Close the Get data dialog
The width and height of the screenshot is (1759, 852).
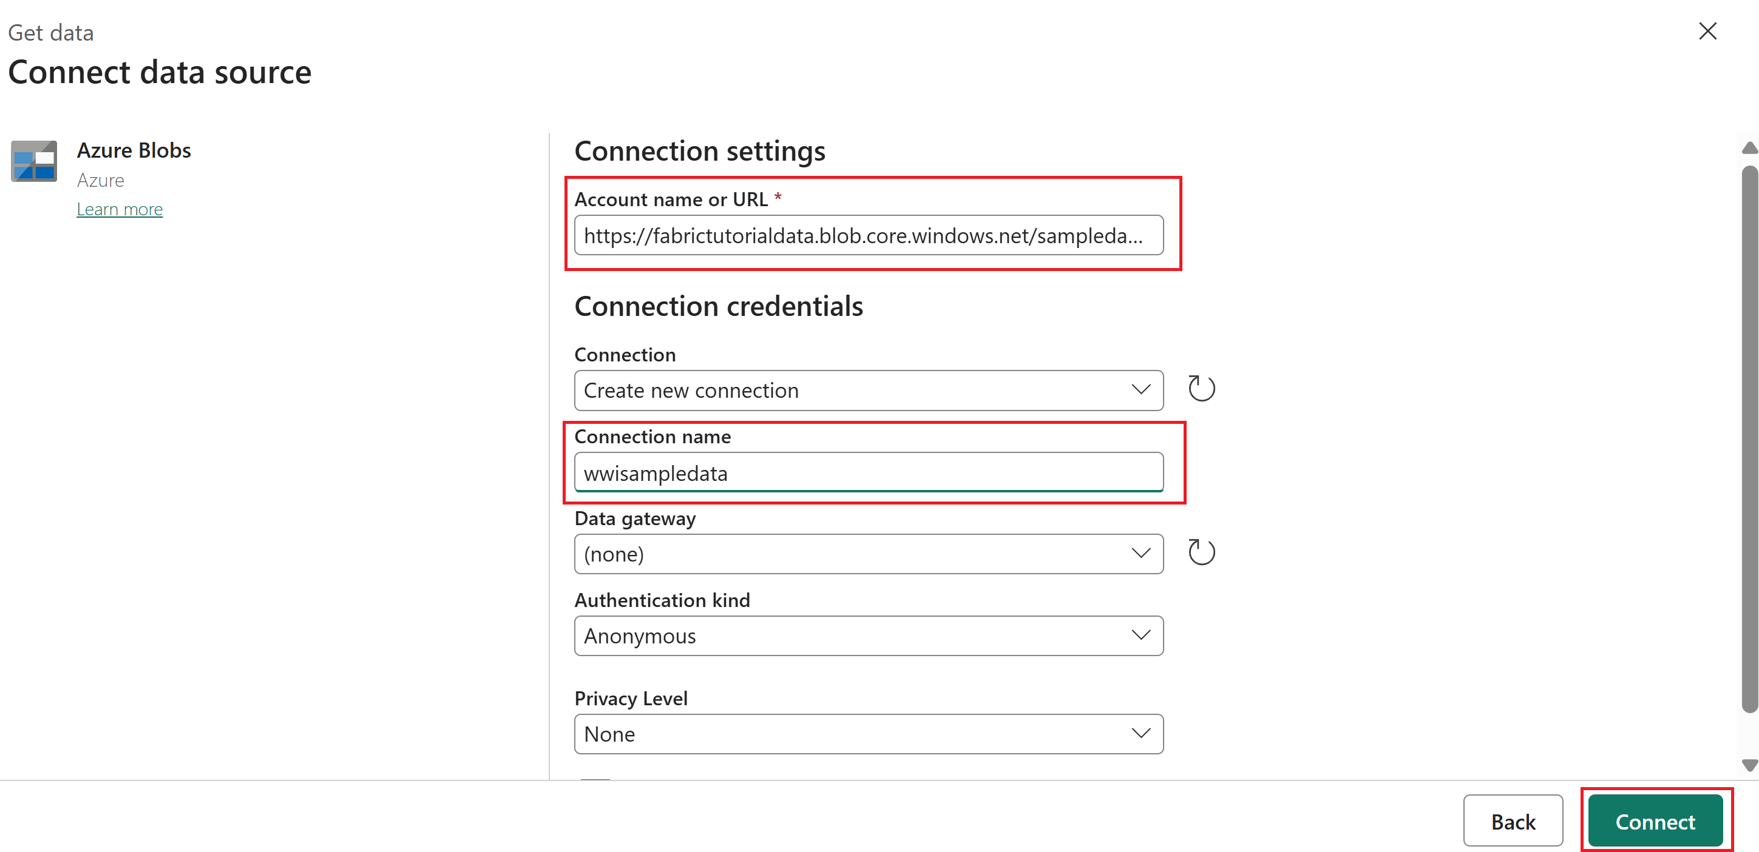tap(1708, 32)
